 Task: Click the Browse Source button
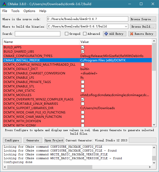(143, 19)
